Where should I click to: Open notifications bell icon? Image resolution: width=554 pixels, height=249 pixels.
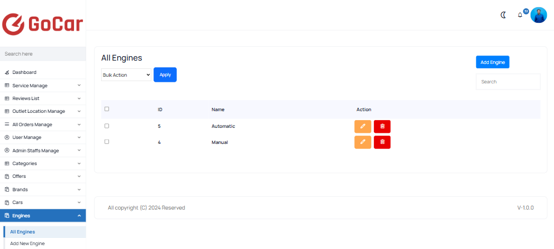click(x=520, y=15)
